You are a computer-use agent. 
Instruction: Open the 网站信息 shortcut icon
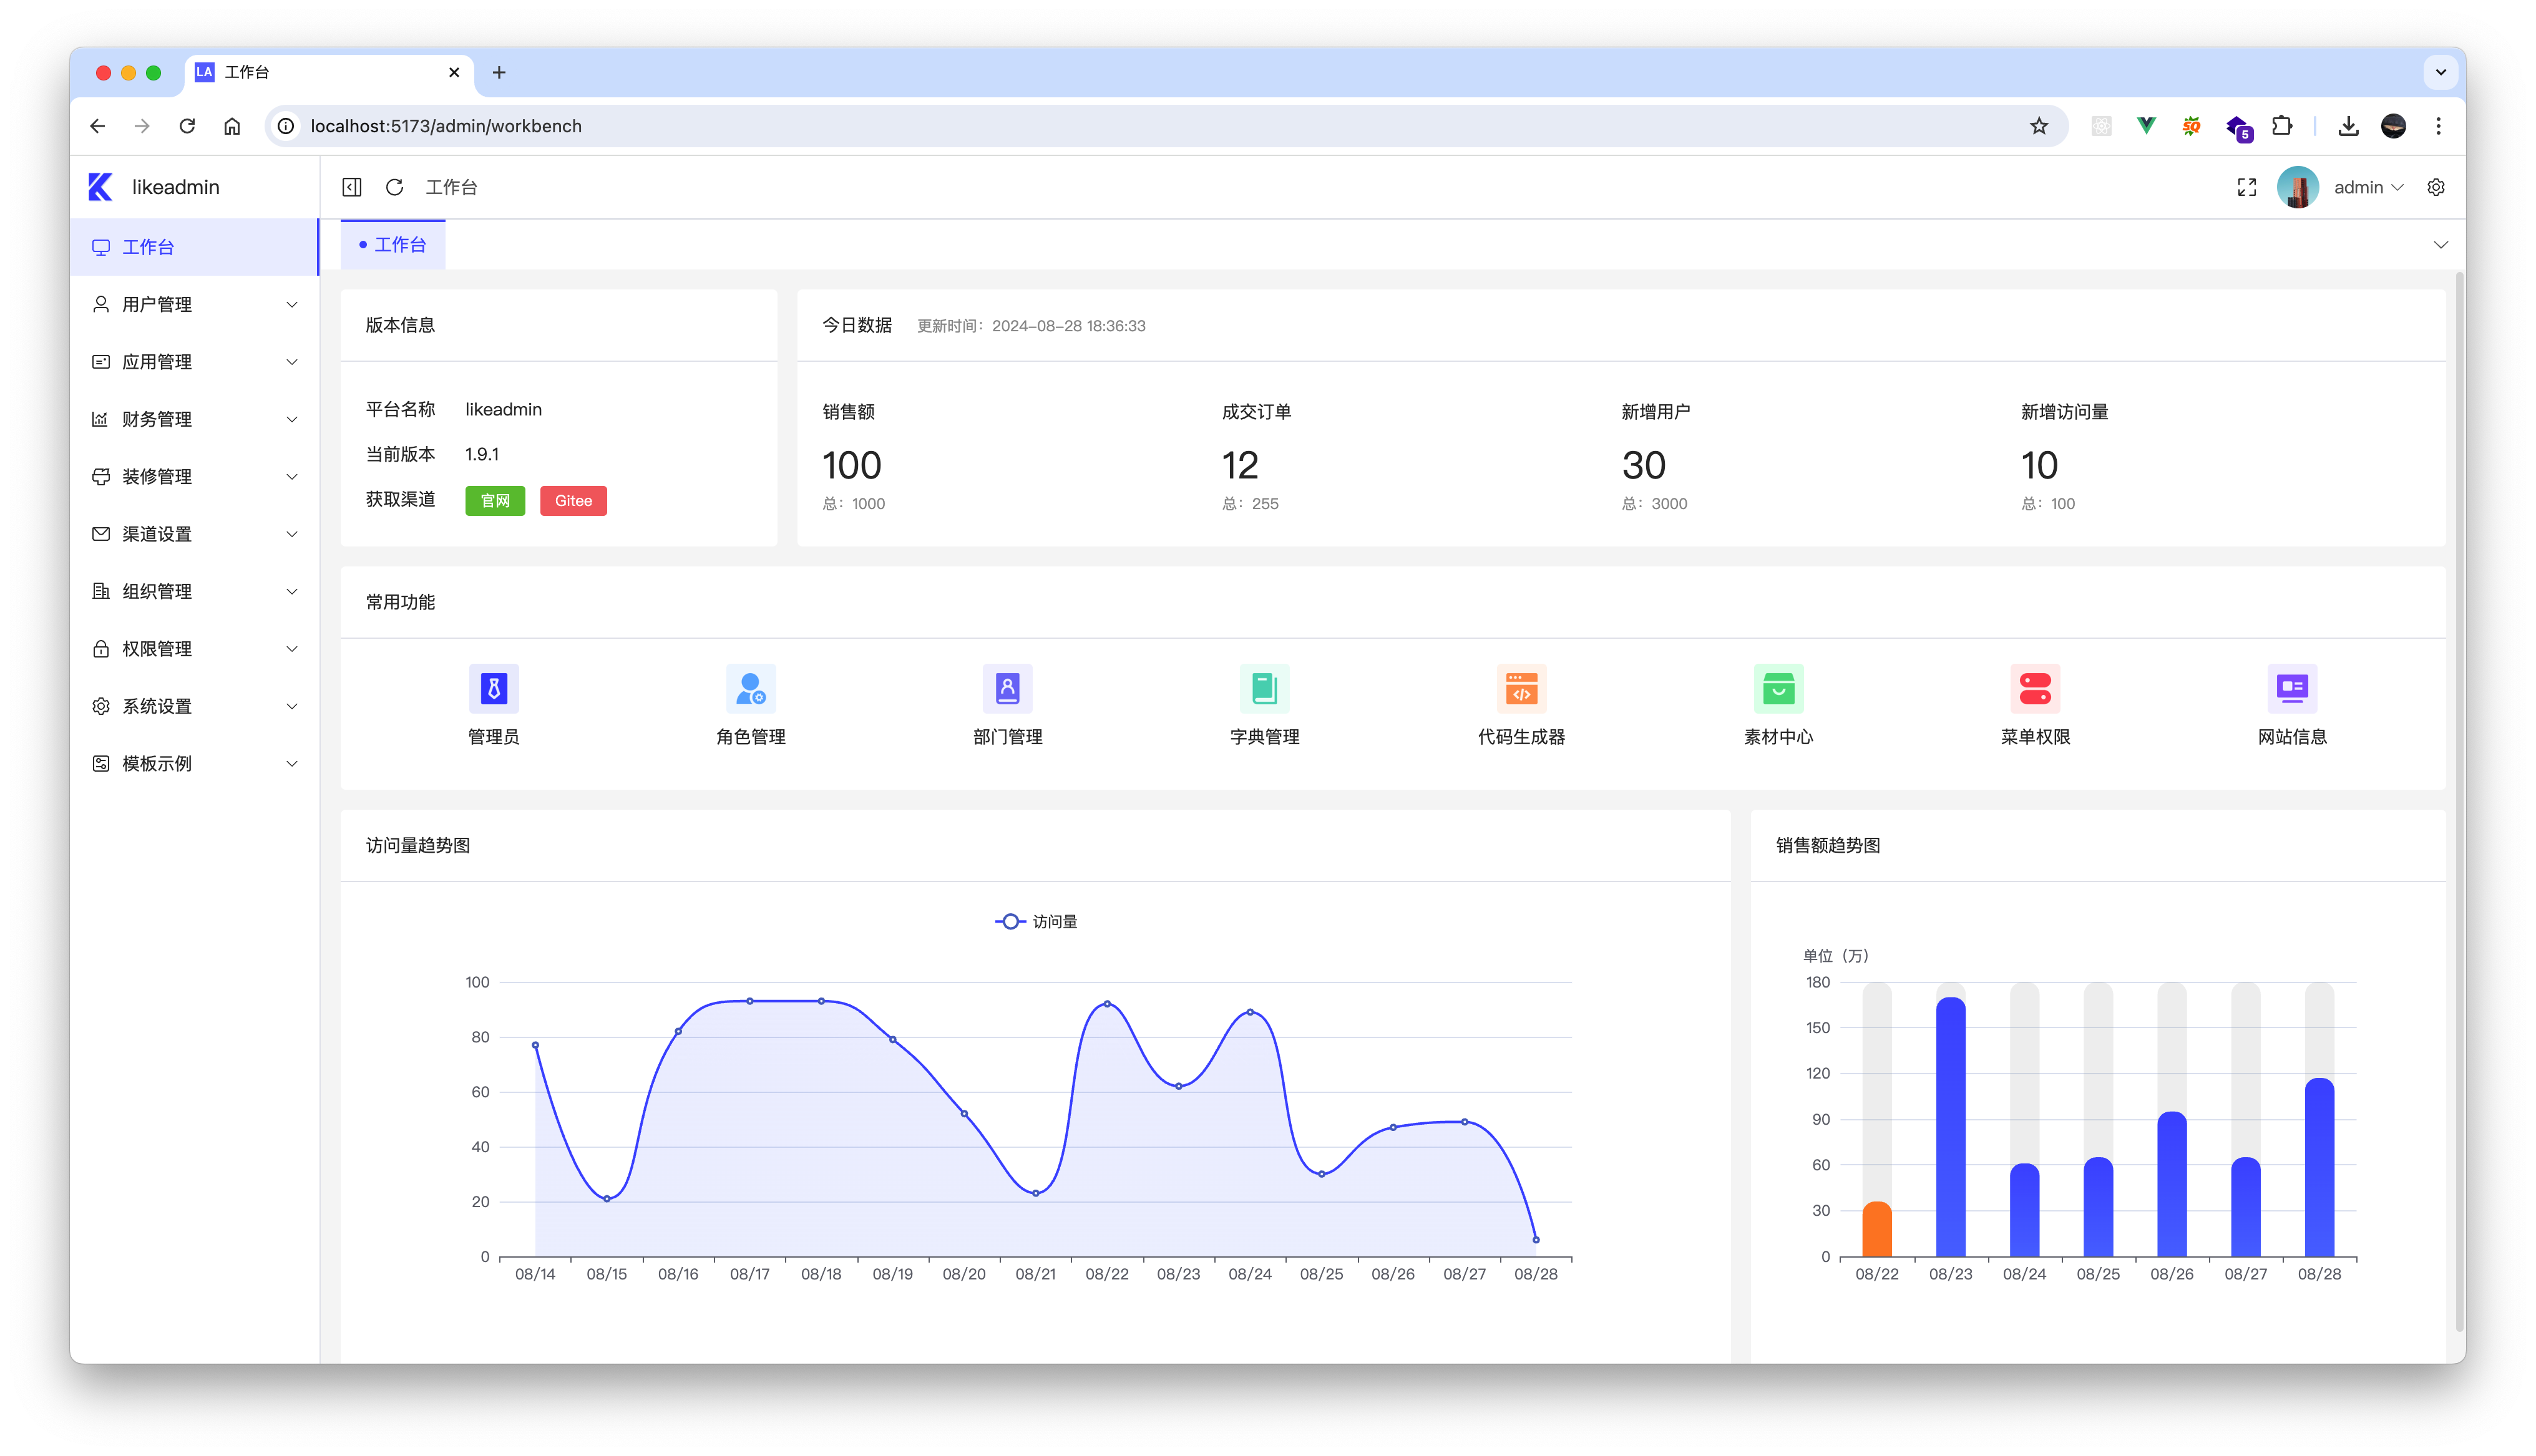2292,689
